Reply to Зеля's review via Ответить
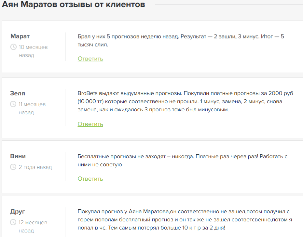The width and height of the screenshot is (303, 237). pos(90,124)
